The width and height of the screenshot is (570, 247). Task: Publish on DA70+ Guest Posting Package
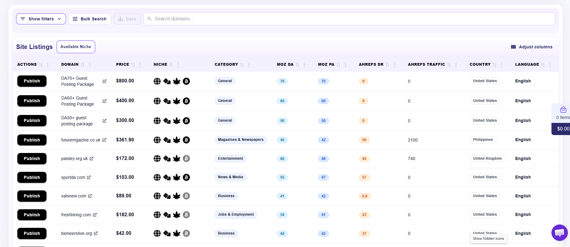(32, 81)
